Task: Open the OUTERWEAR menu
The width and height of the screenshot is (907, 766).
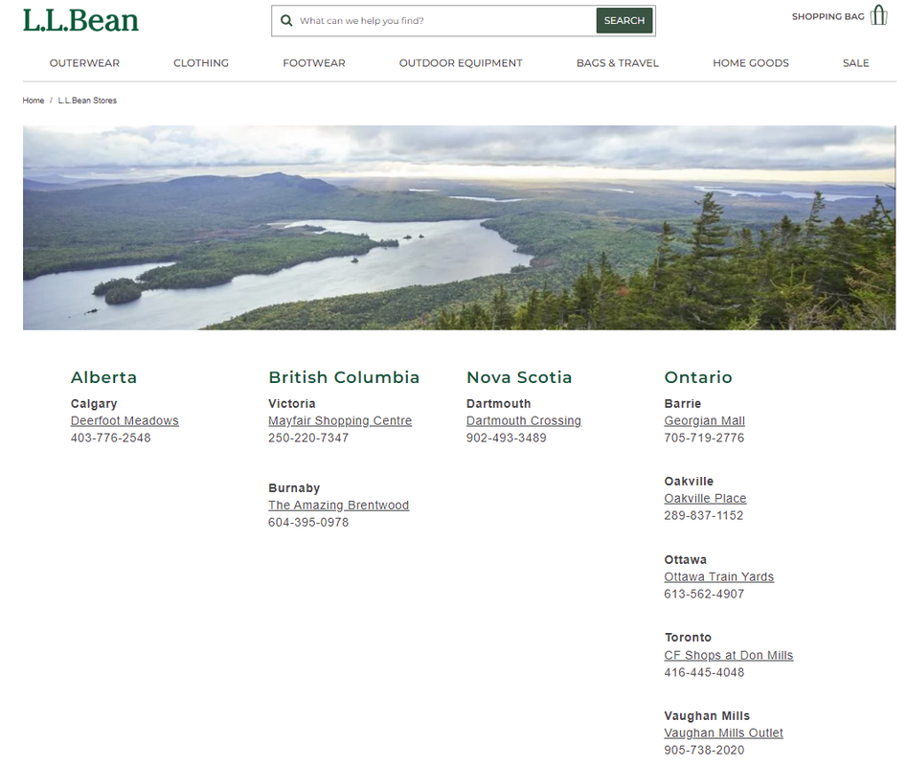Action: pyautogui.click(x=84, y=63)
